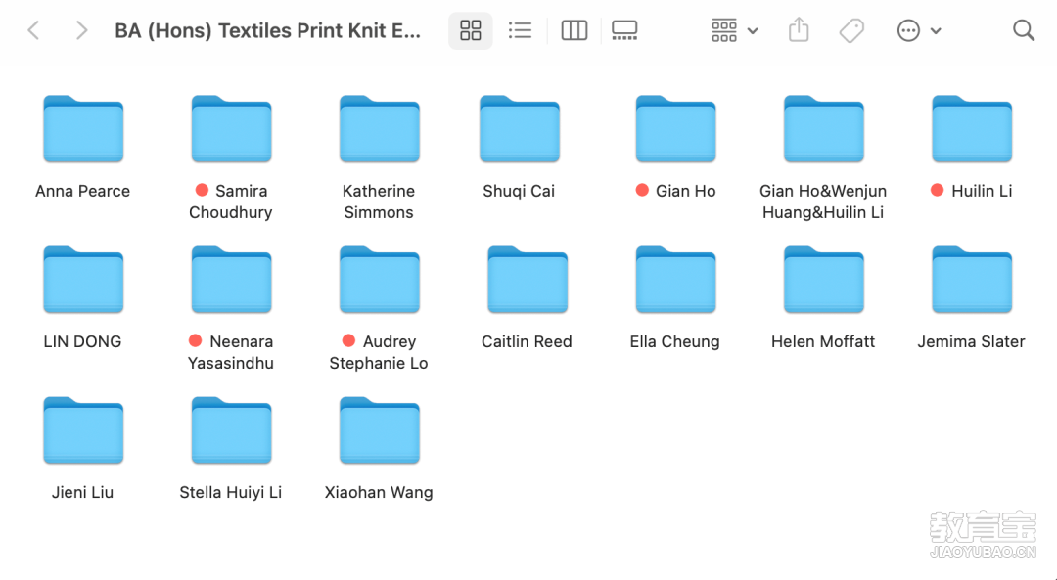Select the Samira Choudhury folder icon
1057x580 pixels.
(231, 129)
